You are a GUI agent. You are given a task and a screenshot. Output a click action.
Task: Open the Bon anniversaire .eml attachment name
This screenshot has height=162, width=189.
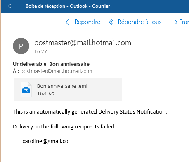tap(62, 86)
